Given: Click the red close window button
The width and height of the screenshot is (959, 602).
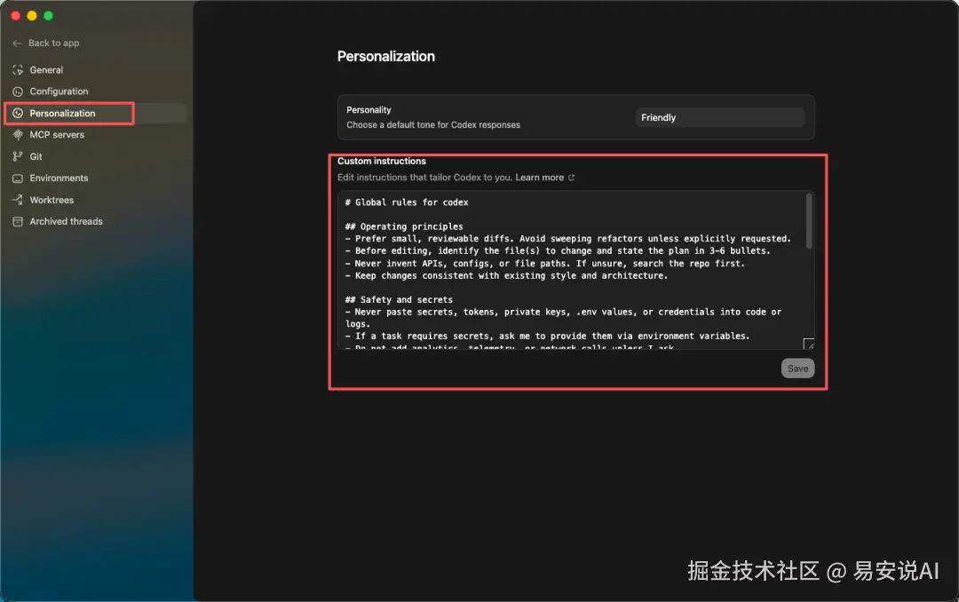Looking at the screenshot, I should [16, 15].
